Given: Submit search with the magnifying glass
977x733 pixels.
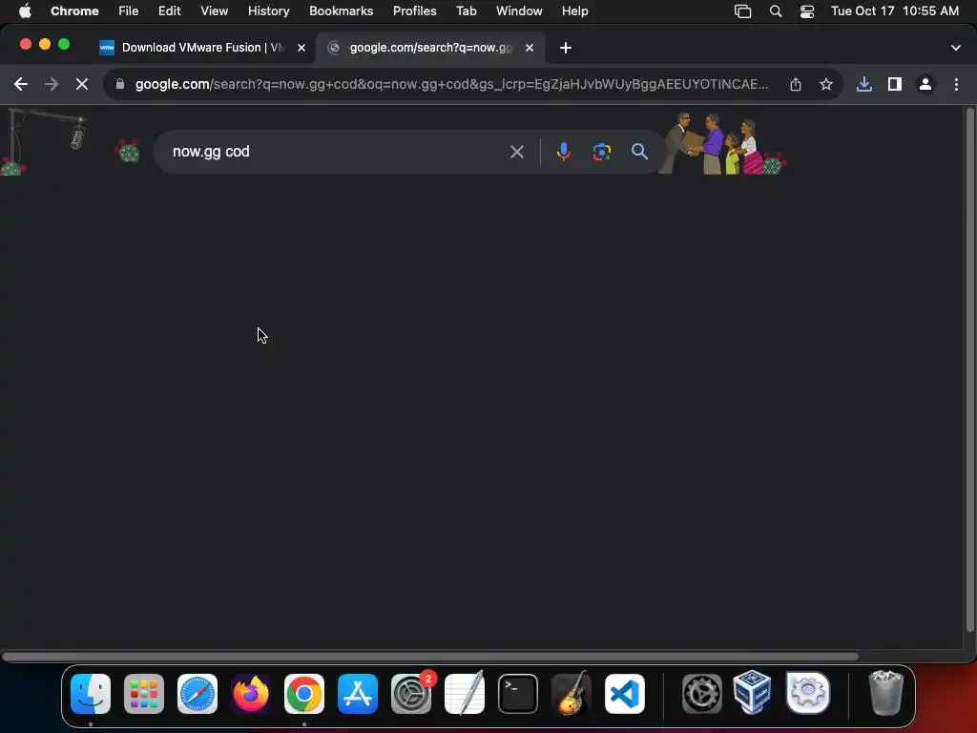Looking at the screenshot, I should click(x=639, y=152).
